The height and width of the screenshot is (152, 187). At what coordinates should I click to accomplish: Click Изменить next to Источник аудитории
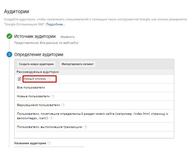[x=68, y=37]
